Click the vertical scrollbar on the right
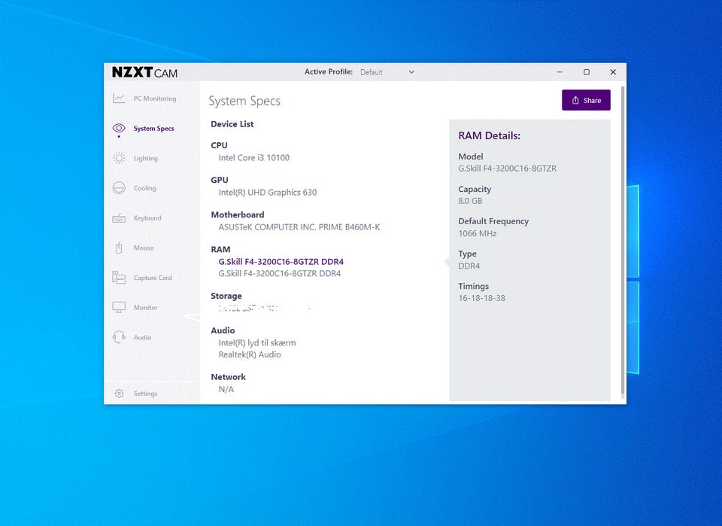 (623, 242)
